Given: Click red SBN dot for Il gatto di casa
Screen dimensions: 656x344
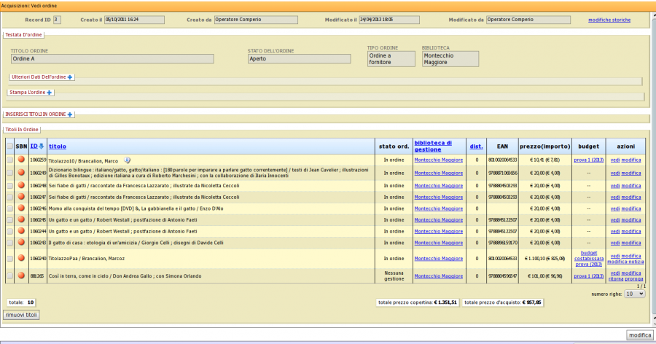Looking at the screenshot, I should (21, 243).
